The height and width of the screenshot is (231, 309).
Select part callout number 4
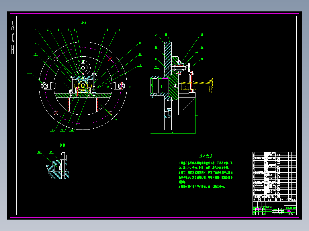[36, 30]
